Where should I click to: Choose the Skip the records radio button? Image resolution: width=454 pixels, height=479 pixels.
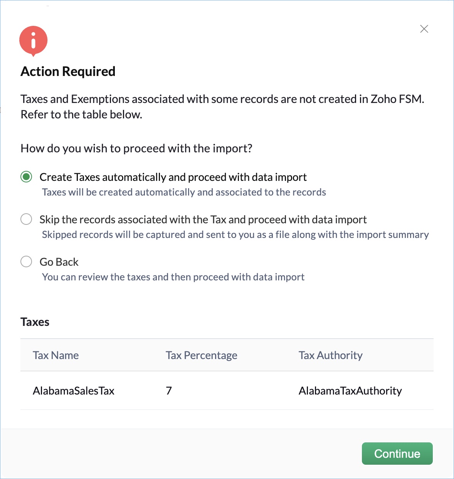26,219
